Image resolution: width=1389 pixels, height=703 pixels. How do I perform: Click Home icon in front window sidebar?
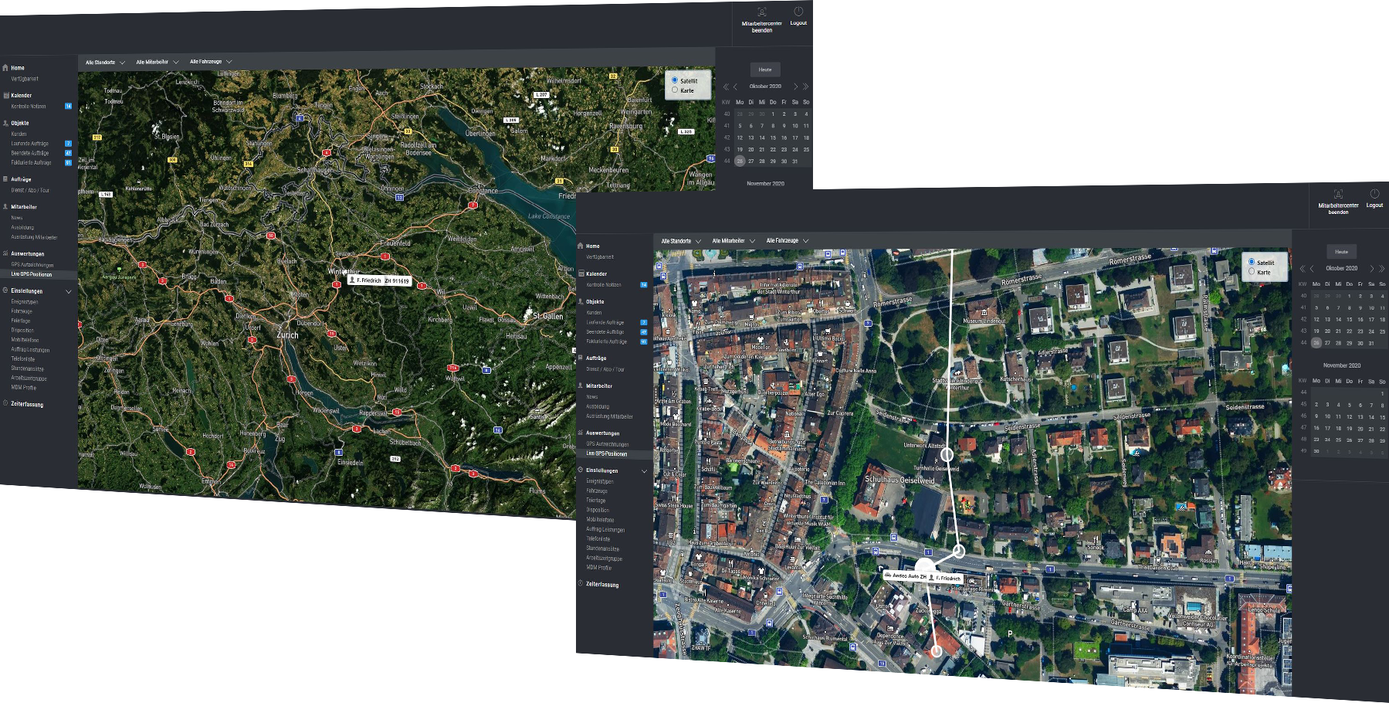click(581, 246)
